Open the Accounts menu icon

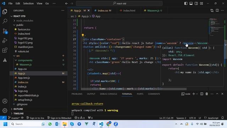[x=5, y=101]
